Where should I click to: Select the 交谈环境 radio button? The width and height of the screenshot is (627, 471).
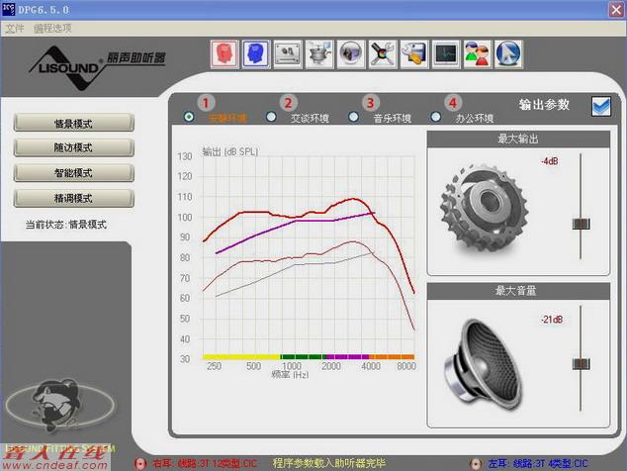click(x=271, y=117)
